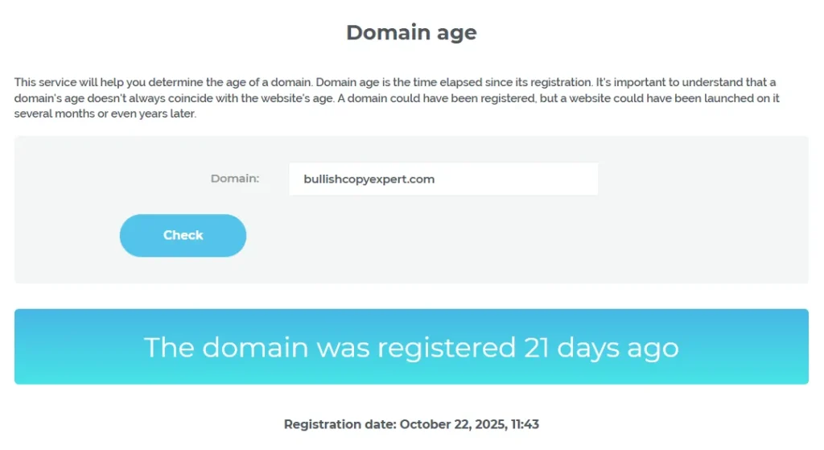Click the "several months or even years later" line
This screenshot has height=450, width=824.
(x=105, y=114)
